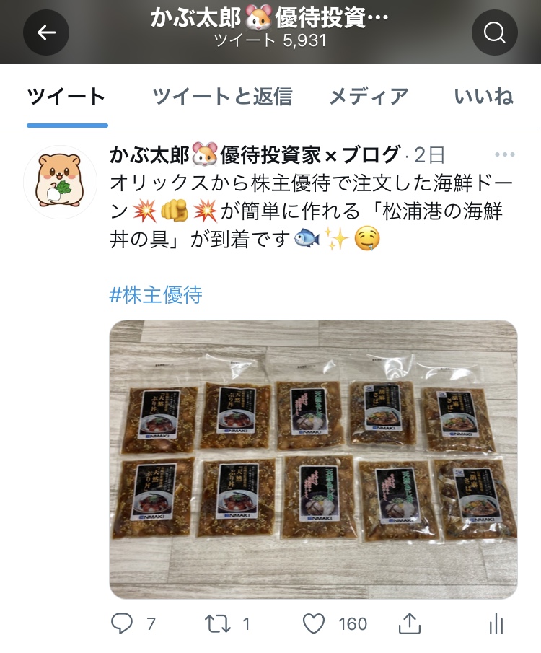The height and width of the screenshot is (653, 541).
Task: Click the ツイート 5,931 count in header
Action: tap(270, 41)
